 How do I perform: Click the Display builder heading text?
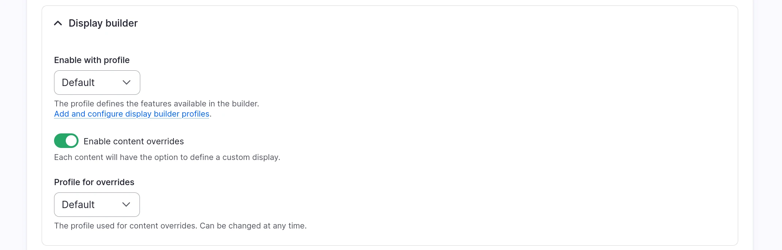point(103,23)
